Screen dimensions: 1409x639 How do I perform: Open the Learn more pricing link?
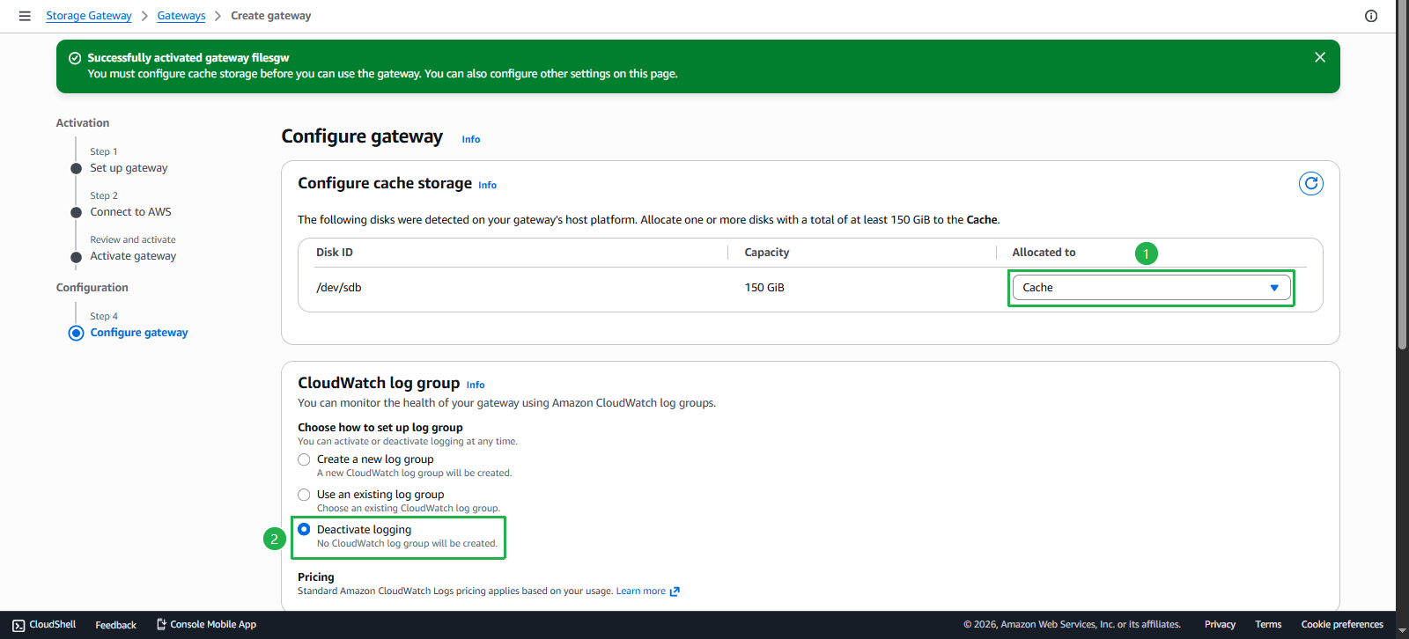647,591
